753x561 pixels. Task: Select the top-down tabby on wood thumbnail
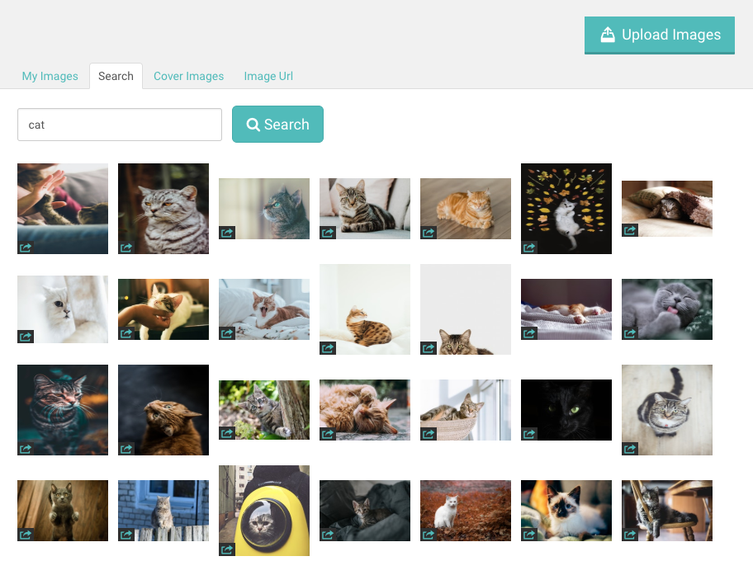pos(667,410)
